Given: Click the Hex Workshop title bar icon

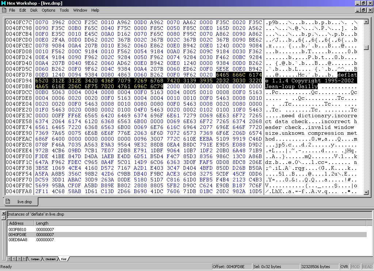Looking at the screenshot, I should [3, 3].
